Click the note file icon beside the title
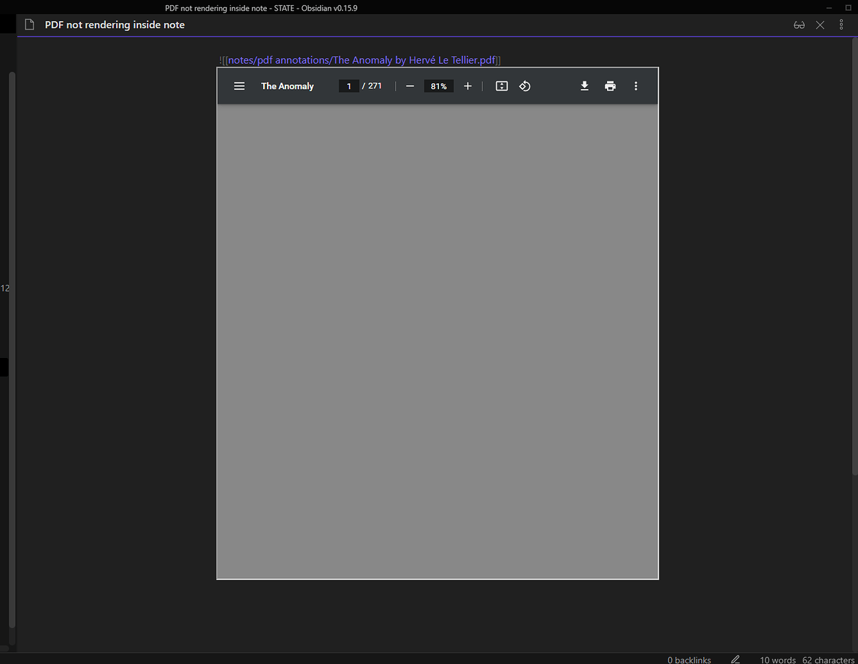The width and height of the screenshot is (858, 664). click(x=29, y=24)
